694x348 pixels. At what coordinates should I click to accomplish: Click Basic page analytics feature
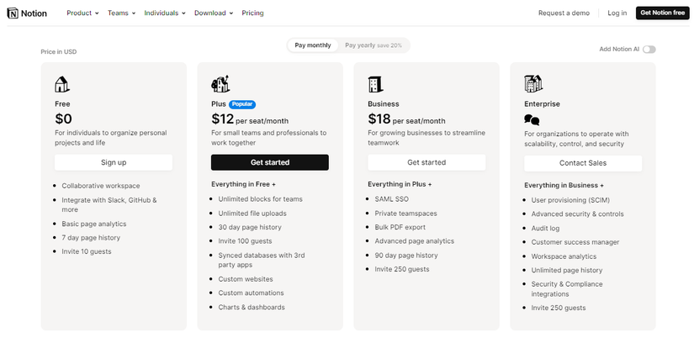click(x=94, y=224)
